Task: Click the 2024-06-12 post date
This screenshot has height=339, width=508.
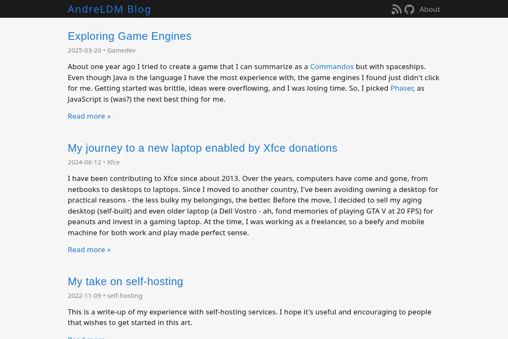Action: pos(84,162)
